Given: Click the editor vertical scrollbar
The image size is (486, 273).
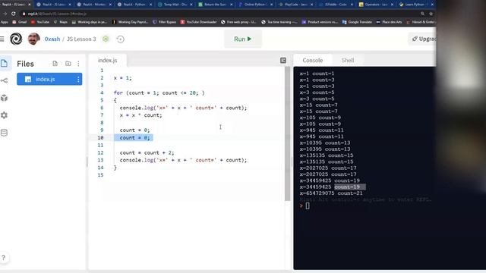Looking at the screenshot, I should [287, 133].
